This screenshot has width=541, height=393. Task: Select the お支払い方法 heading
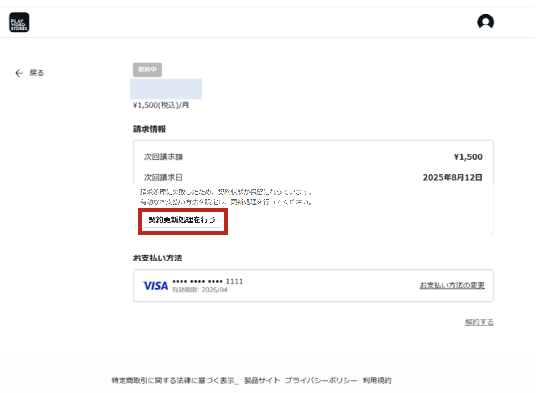point(157,258)
